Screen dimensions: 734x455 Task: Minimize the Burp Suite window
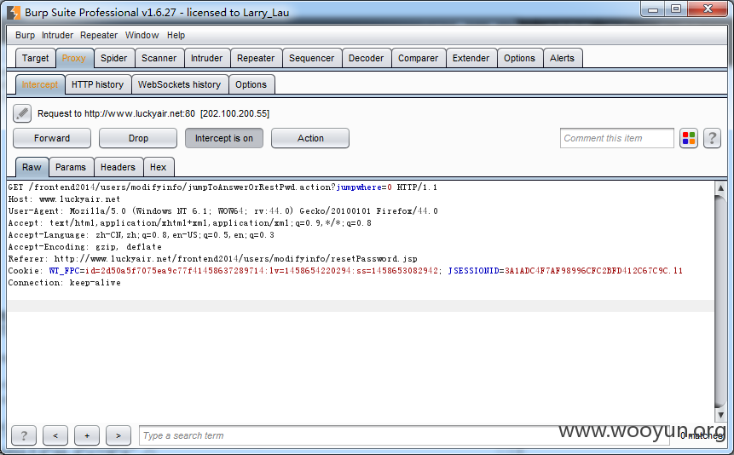pyautogui.click(x=654, y=9)
